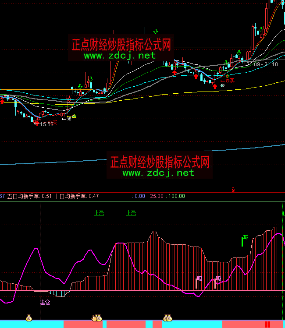Click the pointing hand with money bag icon
Screen dimensions: 285x328
pyautogui.click(x=96, y=317)
